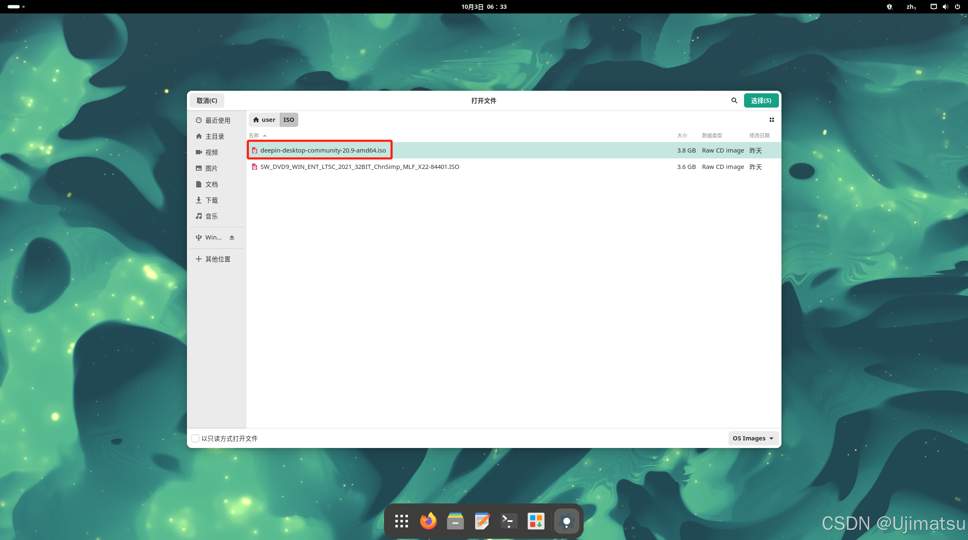Switch to grid view icon
Viewport: 968px width, 540px height.
(771, 120)
